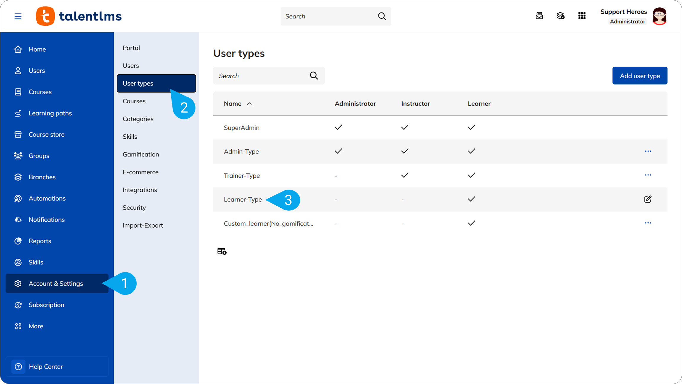Click the Add user type button
The image size is (682, 384).
640,76
